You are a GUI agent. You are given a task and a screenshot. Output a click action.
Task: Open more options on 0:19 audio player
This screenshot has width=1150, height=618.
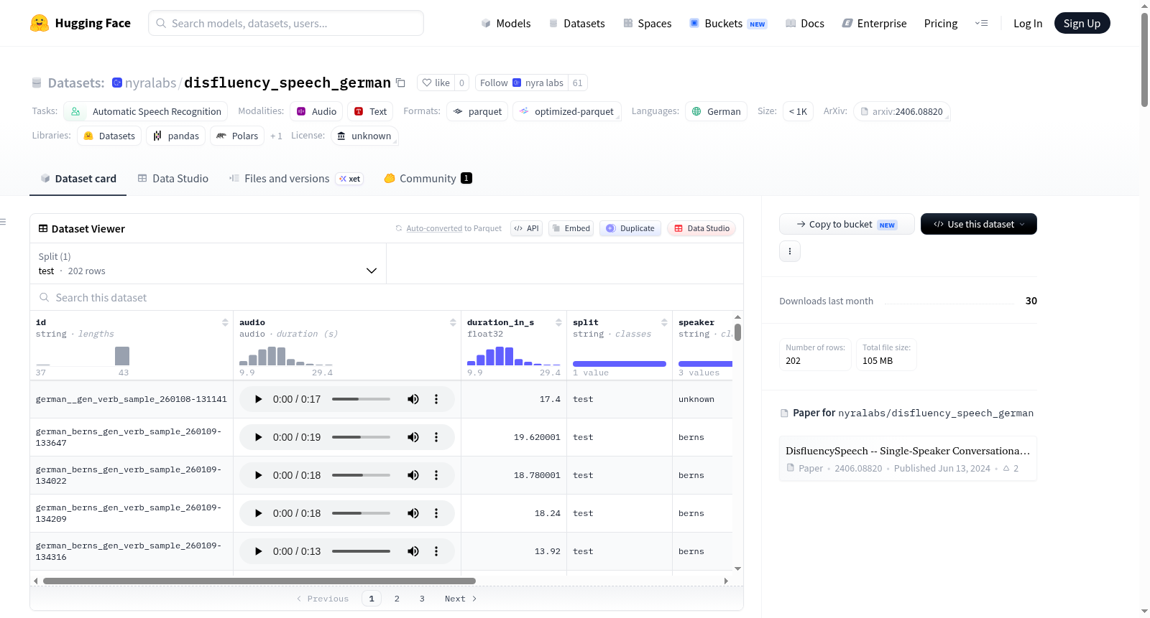[436, 437]
